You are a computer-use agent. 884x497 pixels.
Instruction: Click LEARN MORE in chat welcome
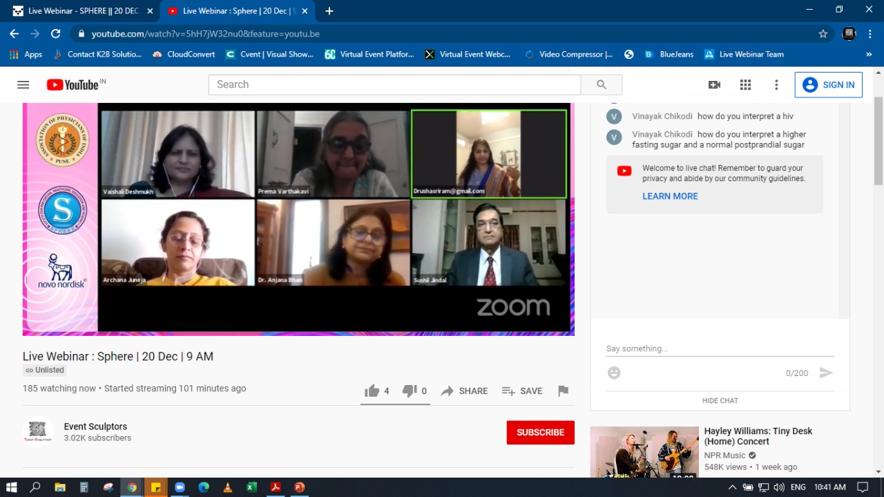pyautogui.click(x=670, y=196)
